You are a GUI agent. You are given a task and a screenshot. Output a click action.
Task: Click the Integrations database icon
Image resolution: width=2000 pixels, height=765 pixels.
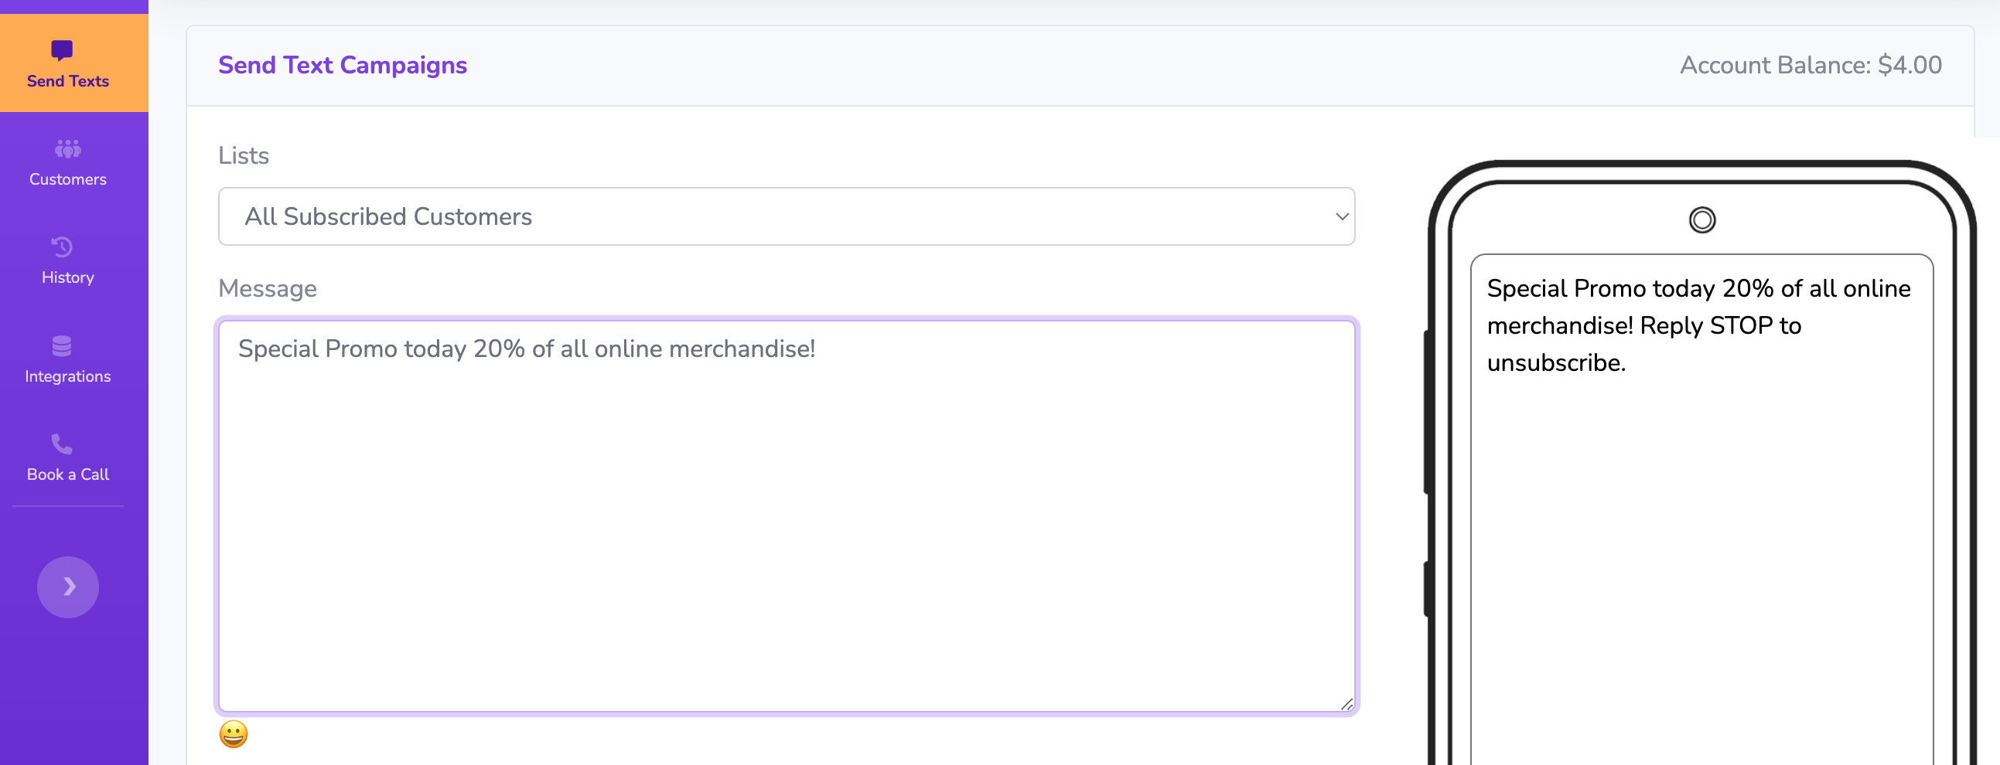pyautogui.click(x=62, y=345)
